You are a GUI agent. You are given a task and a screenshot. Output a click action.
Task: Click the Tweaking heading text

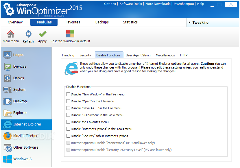click(200, 23)
